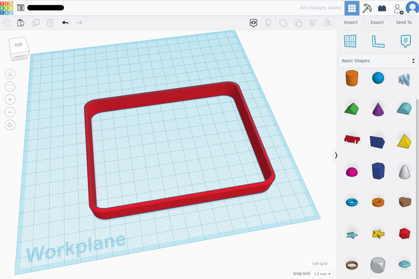Zoom out with the minus button
The width and height of the screenshot is (419, 279).
(10, 112)
